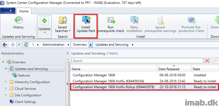Select Hotfix Rollup (KB4462978) row

pos(144,87)
